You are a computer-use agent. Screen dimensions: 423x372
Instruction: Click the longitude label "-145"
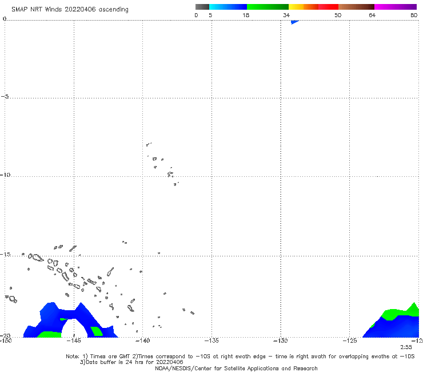(74, 341)
